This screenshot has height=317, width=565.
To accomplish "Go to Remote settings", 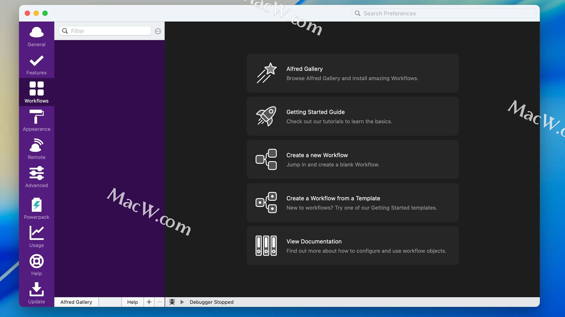I will (36, 149).
